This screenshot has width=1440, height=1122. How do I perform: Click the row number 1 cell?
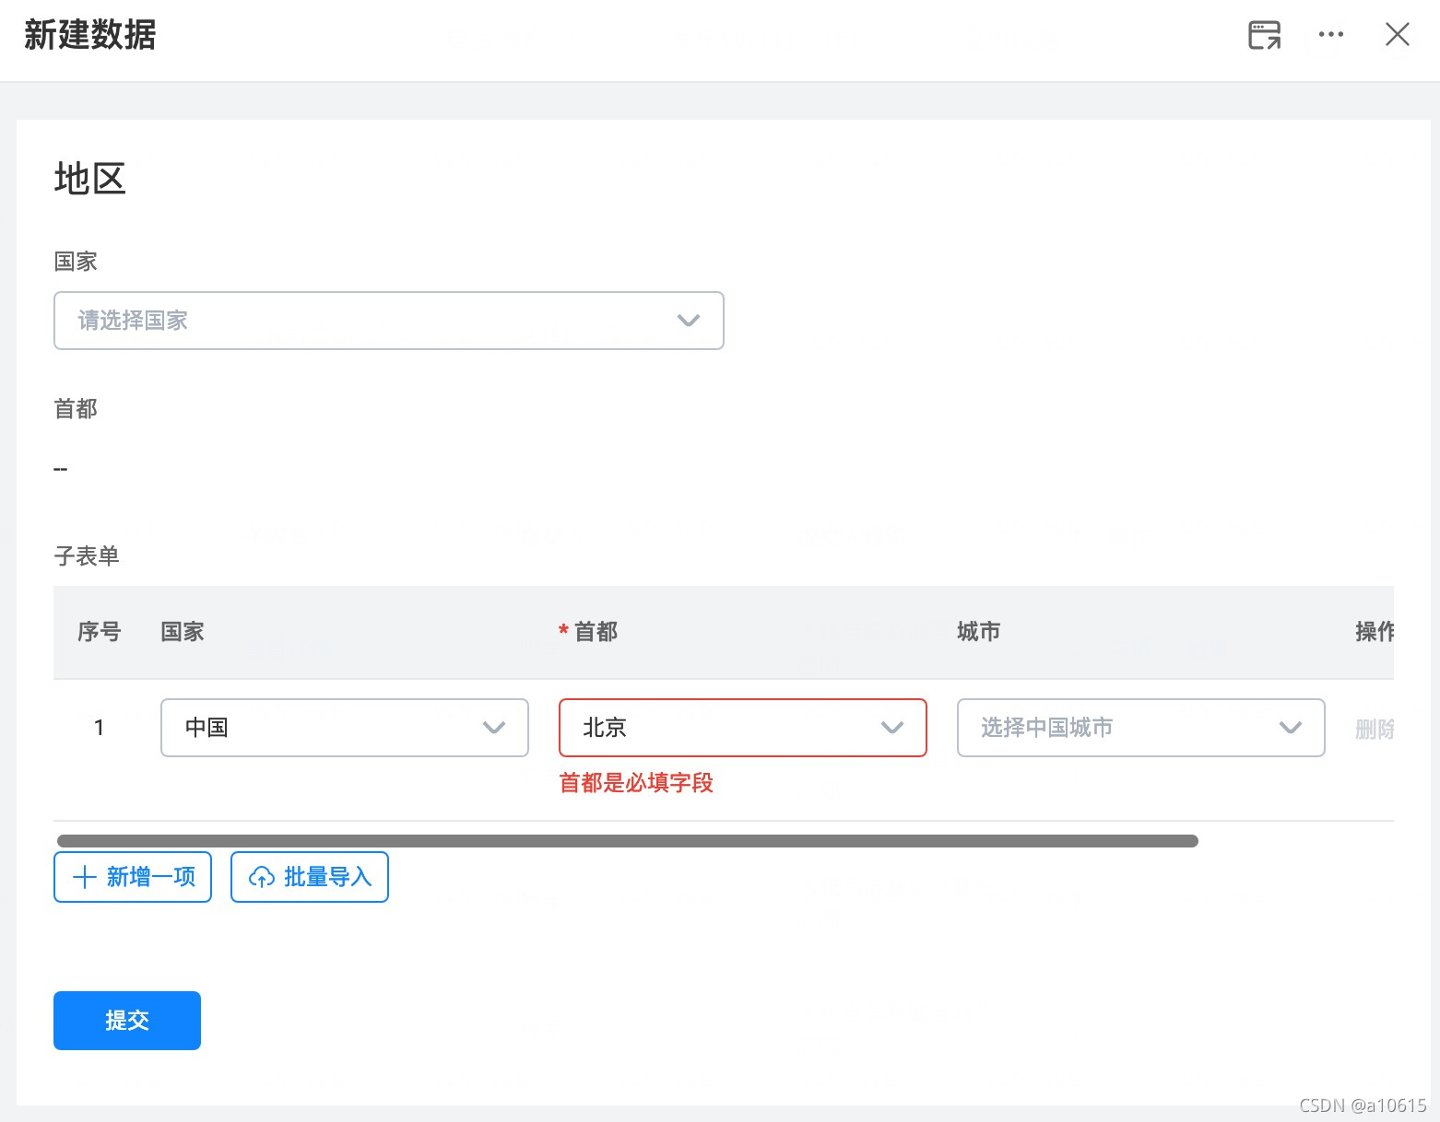coord(99,728)
